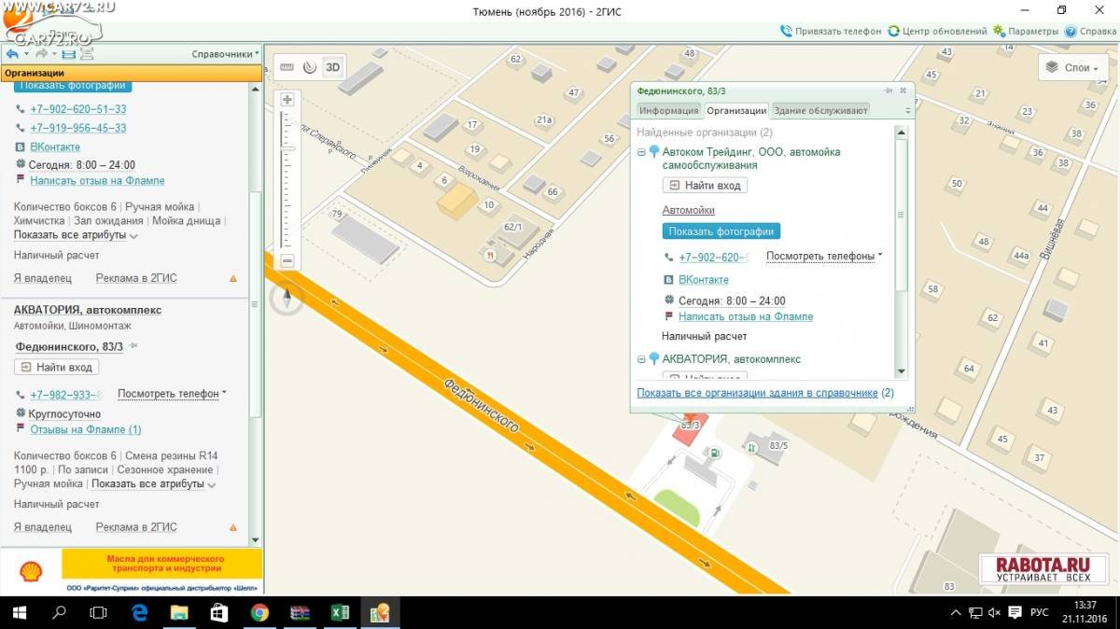Viewport: 1120px width, 629px height.
Task: Toggle 3D map view
Action: point(332,67)
